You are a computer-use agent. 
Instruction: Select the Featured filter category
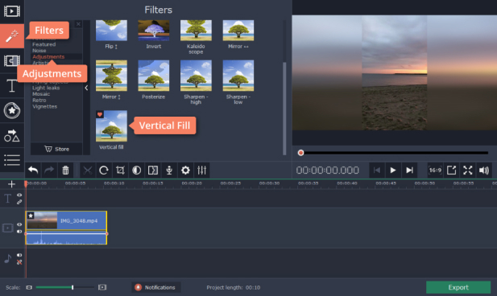(43, 44)
